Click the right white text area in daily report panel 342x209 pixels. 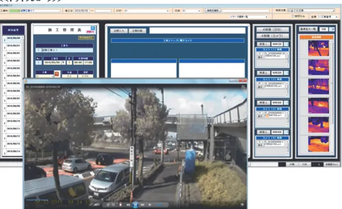tap(212, 70)
